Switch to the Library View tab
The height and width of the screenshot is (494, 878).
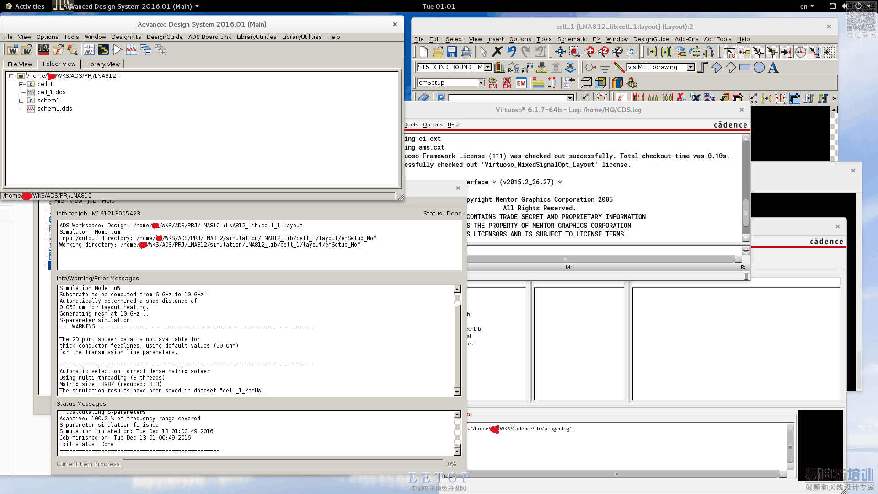pyautogui.click(x=103, y=64)
